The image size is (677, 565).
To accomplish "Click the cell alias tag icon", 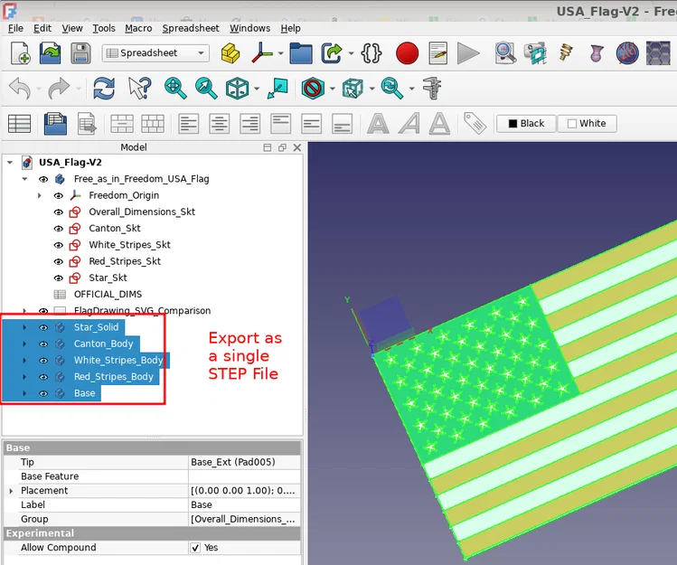I will pos(475,124).
